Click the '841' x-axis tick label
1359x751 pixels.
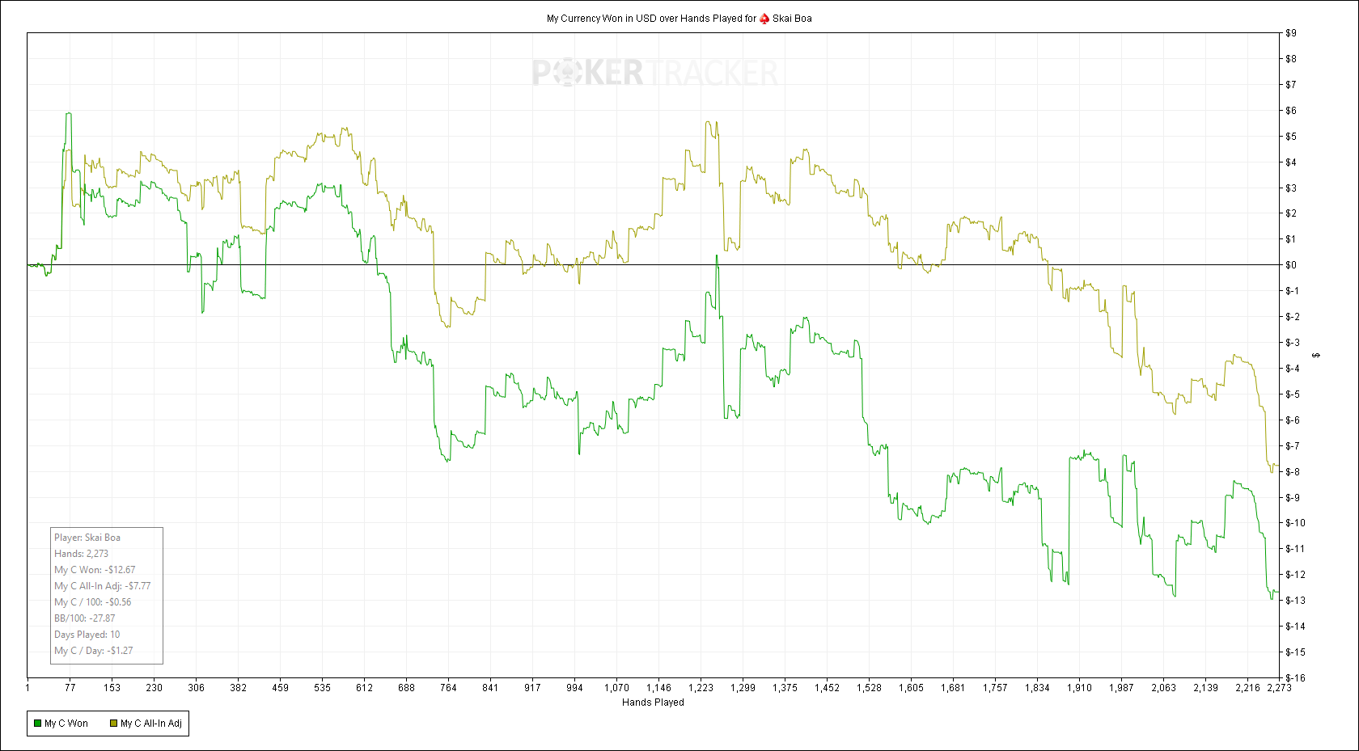pos(490,688)
